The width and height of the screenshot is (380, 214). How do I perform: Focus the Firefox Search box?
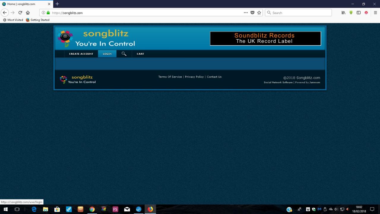click(298, 13)
